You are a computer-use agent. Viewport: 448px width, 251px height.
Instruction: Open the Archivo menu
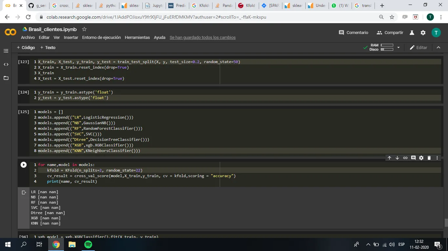point(28,38)
